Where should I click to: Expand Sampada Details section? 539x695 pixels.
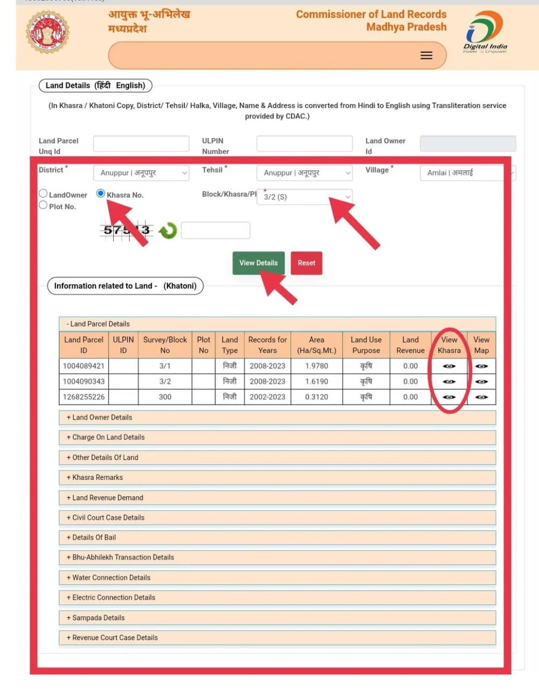coord(277,618)
